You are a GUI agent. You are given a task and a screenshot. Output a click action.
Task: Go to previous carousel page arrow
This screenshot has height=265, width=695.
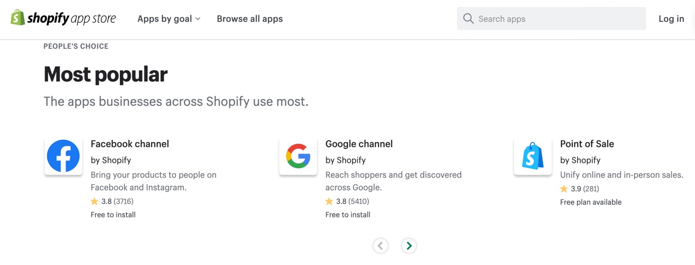click(380, 246)
